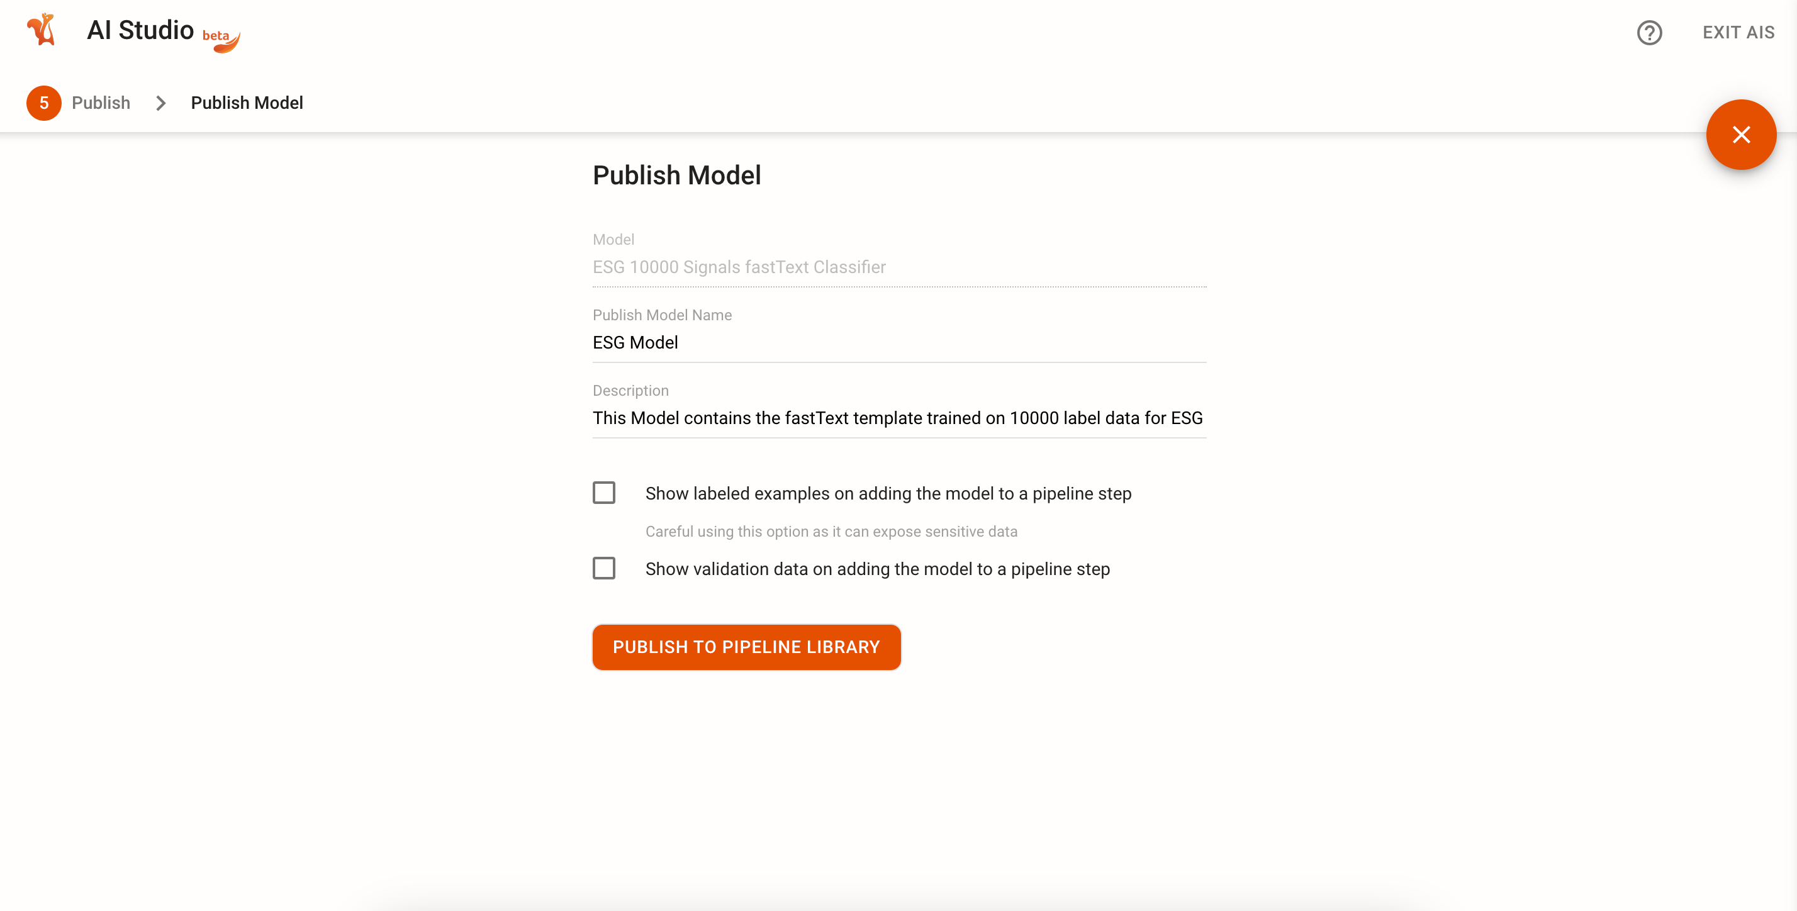The height and width of the screenshot is (911, 1797).
Task: Click the sensitive data warning text
Action: [x=832, y=531]
